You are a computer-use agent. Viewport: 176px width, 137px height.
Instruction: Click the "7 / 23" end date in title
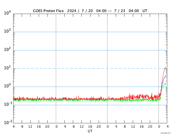(120, 11)
